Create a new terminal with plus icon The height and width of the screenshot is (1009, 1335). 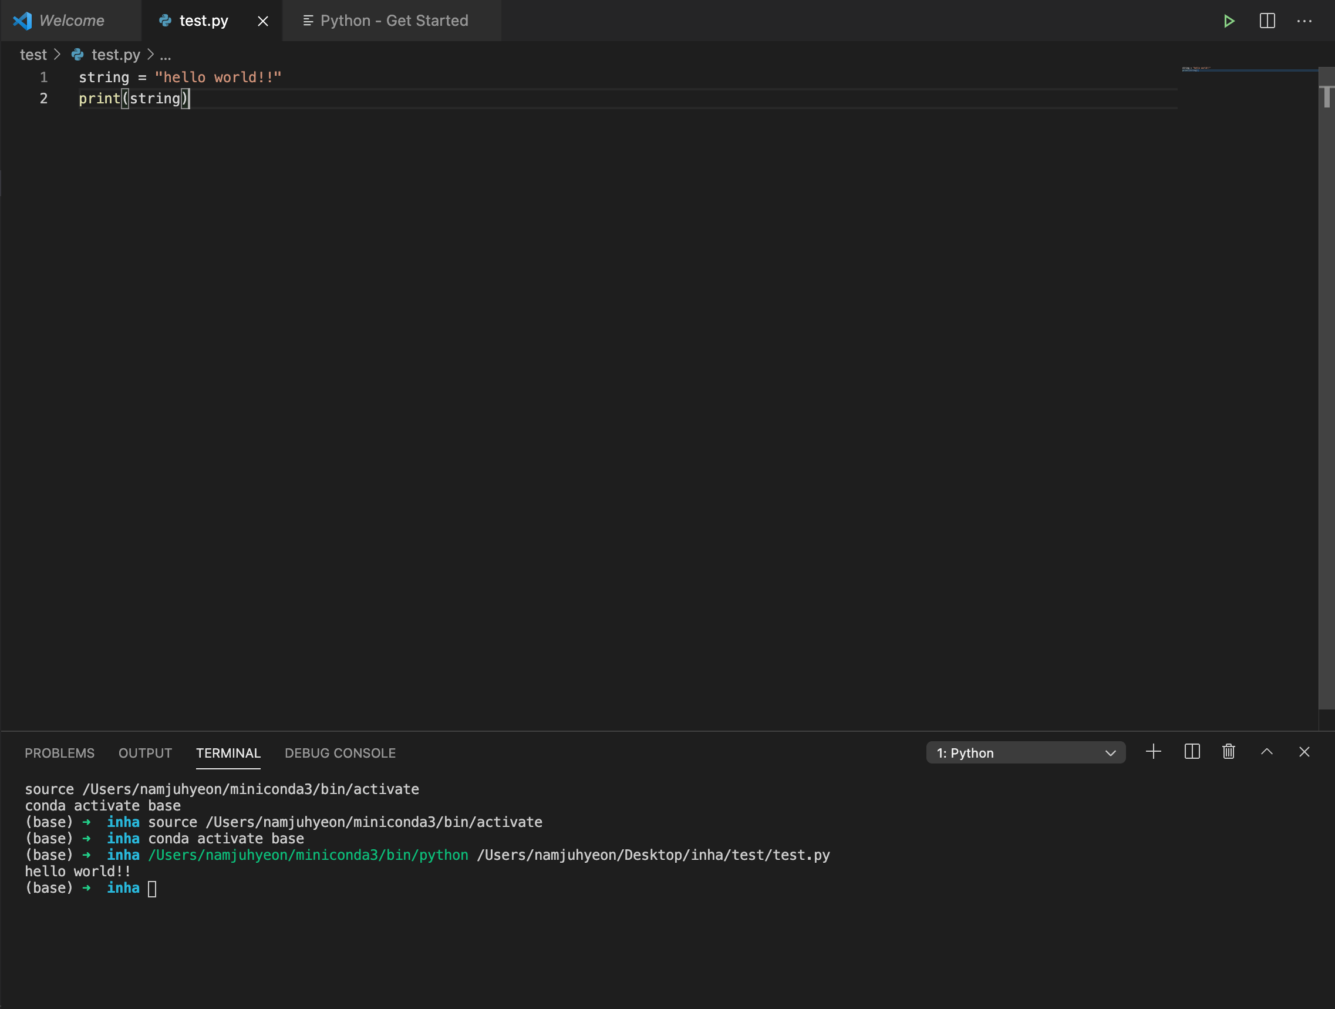coord(1153,752)
